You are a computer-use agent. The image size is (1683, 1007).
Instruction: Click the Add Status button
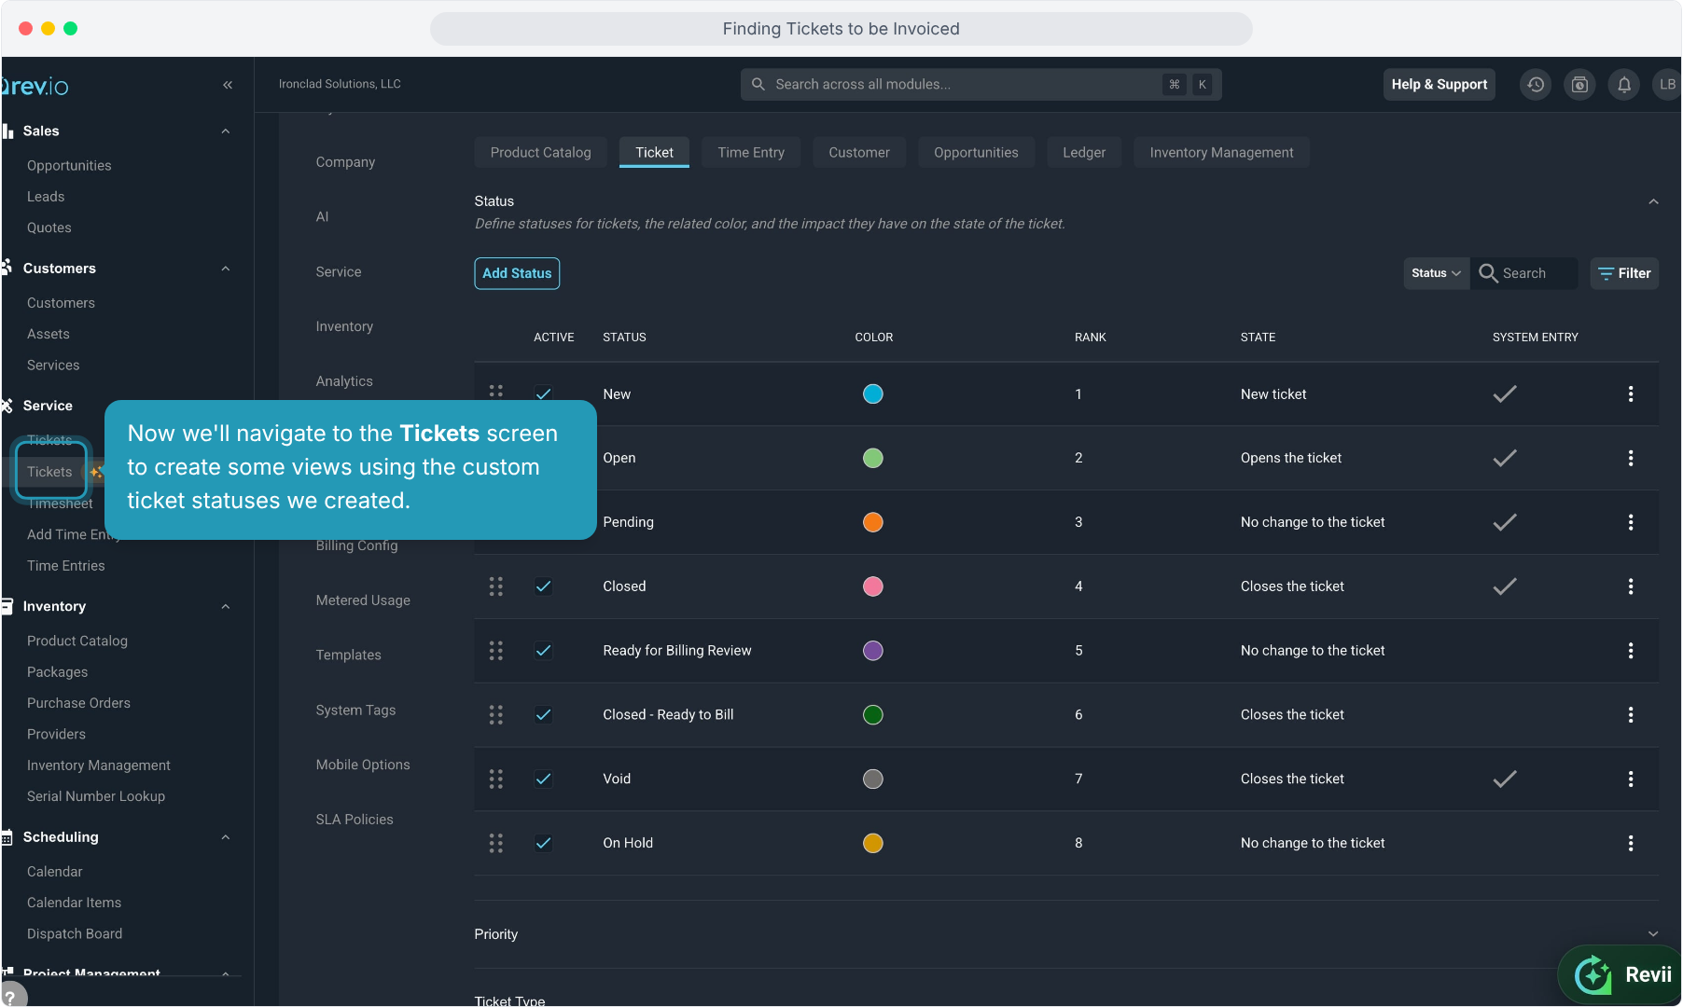pos(517,273)
